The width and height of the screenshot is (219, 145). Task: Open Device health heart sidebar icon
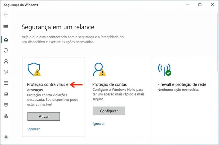[6, 105]
